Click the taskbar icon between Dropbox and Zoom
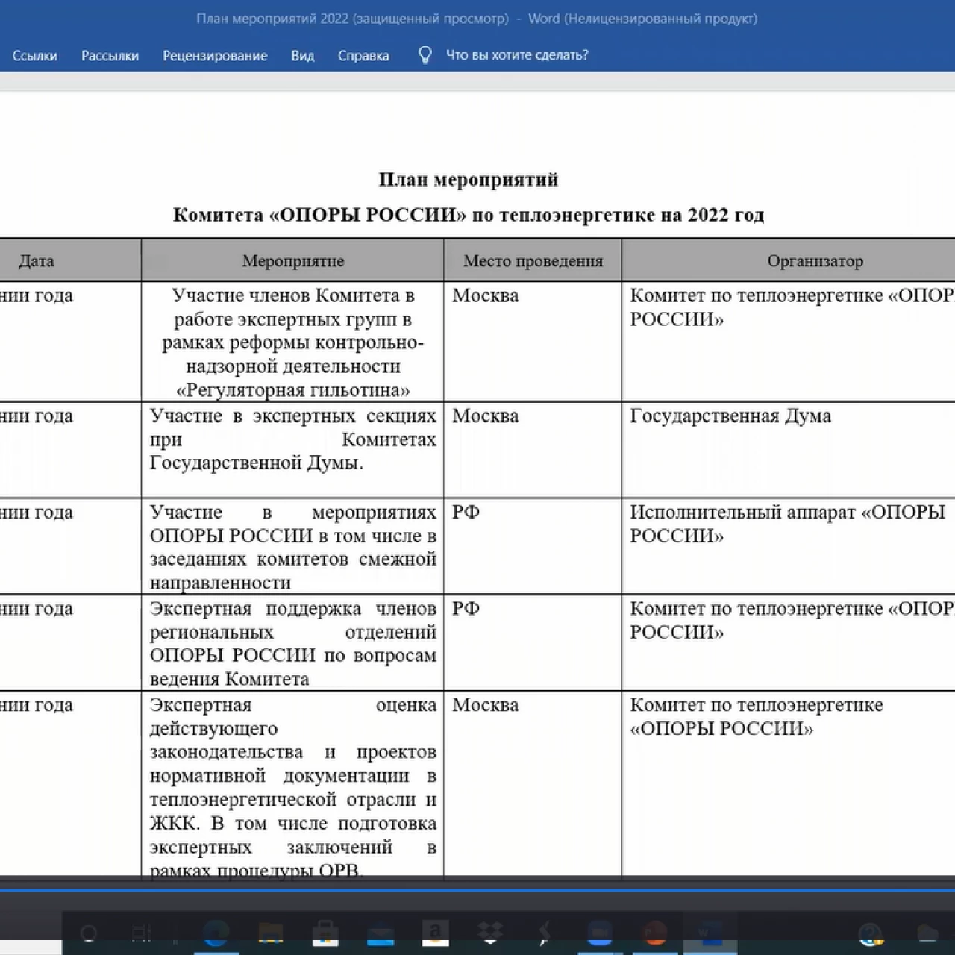This screenshot has height=955, width=955. pyautogui.click(x=545, y=933)
